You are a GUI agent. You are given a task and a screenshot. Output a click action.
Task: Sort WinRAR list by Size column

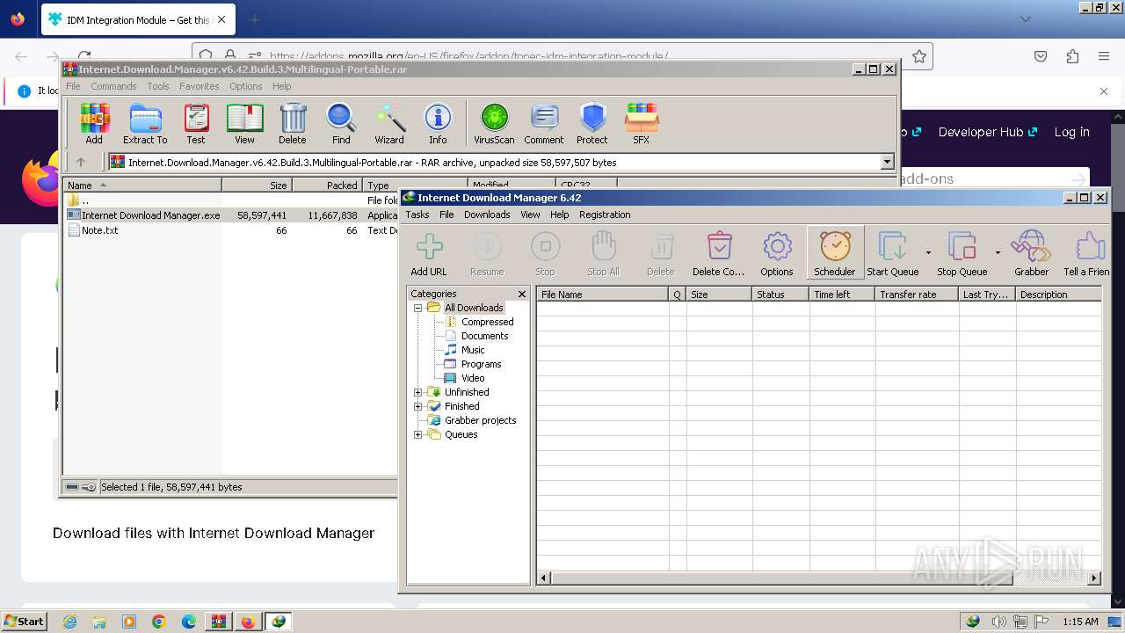(257, 186)
